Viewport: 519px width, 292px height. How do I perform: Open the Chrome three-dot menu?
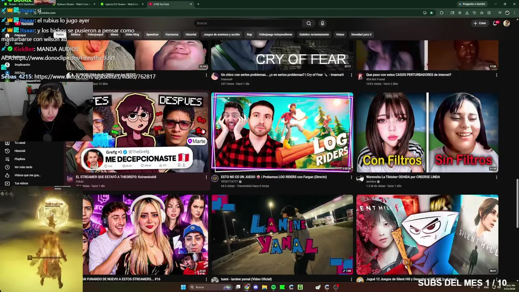click(514, 13)
